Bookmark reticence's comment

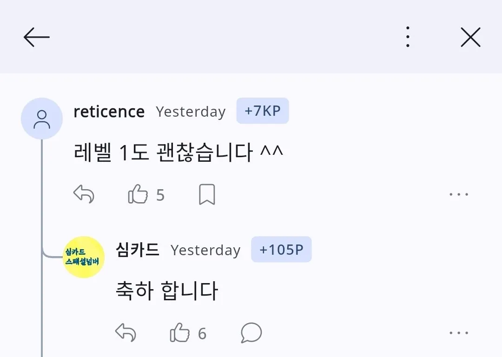(x=206, y=194)
